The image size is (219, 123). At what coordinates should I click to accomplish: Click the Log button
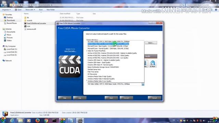80,98
